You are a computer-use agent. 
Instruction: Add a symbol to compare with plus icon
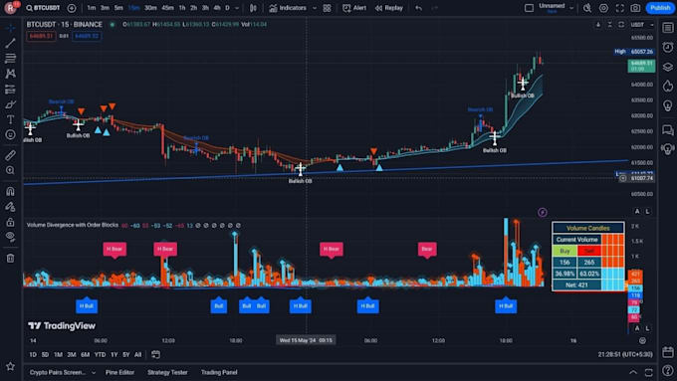tap(72, 8)
